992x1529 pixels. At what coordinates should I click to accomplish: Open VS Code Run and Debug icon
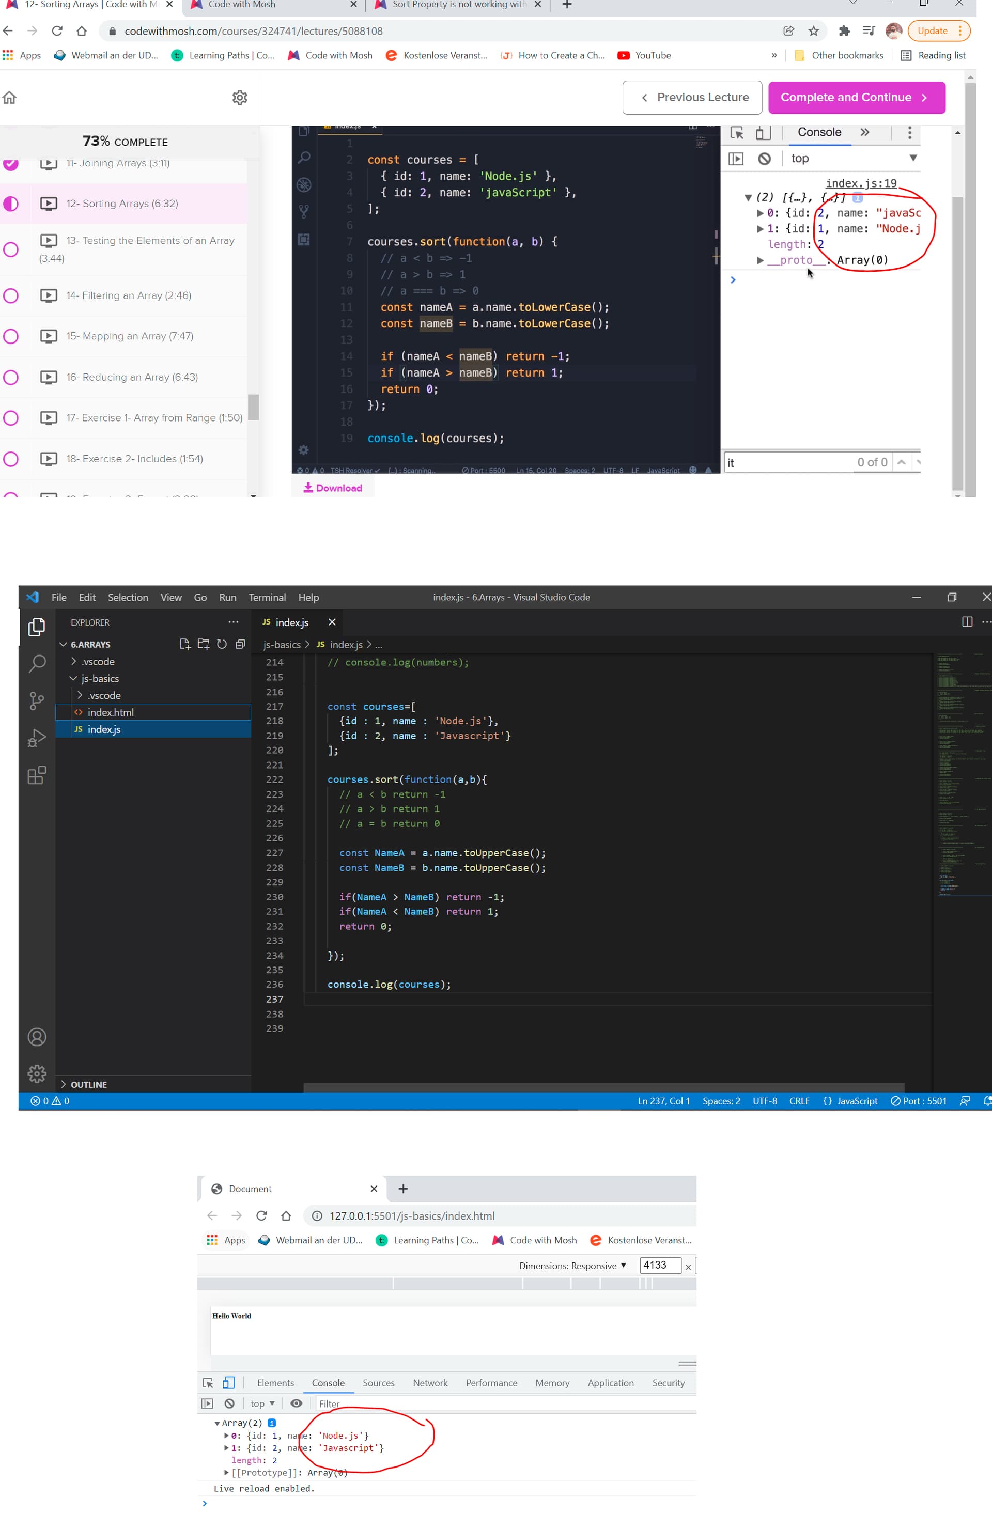click(x=37, y=738)
